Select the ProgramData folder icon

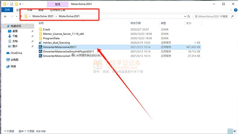click(x=40, y=38)
